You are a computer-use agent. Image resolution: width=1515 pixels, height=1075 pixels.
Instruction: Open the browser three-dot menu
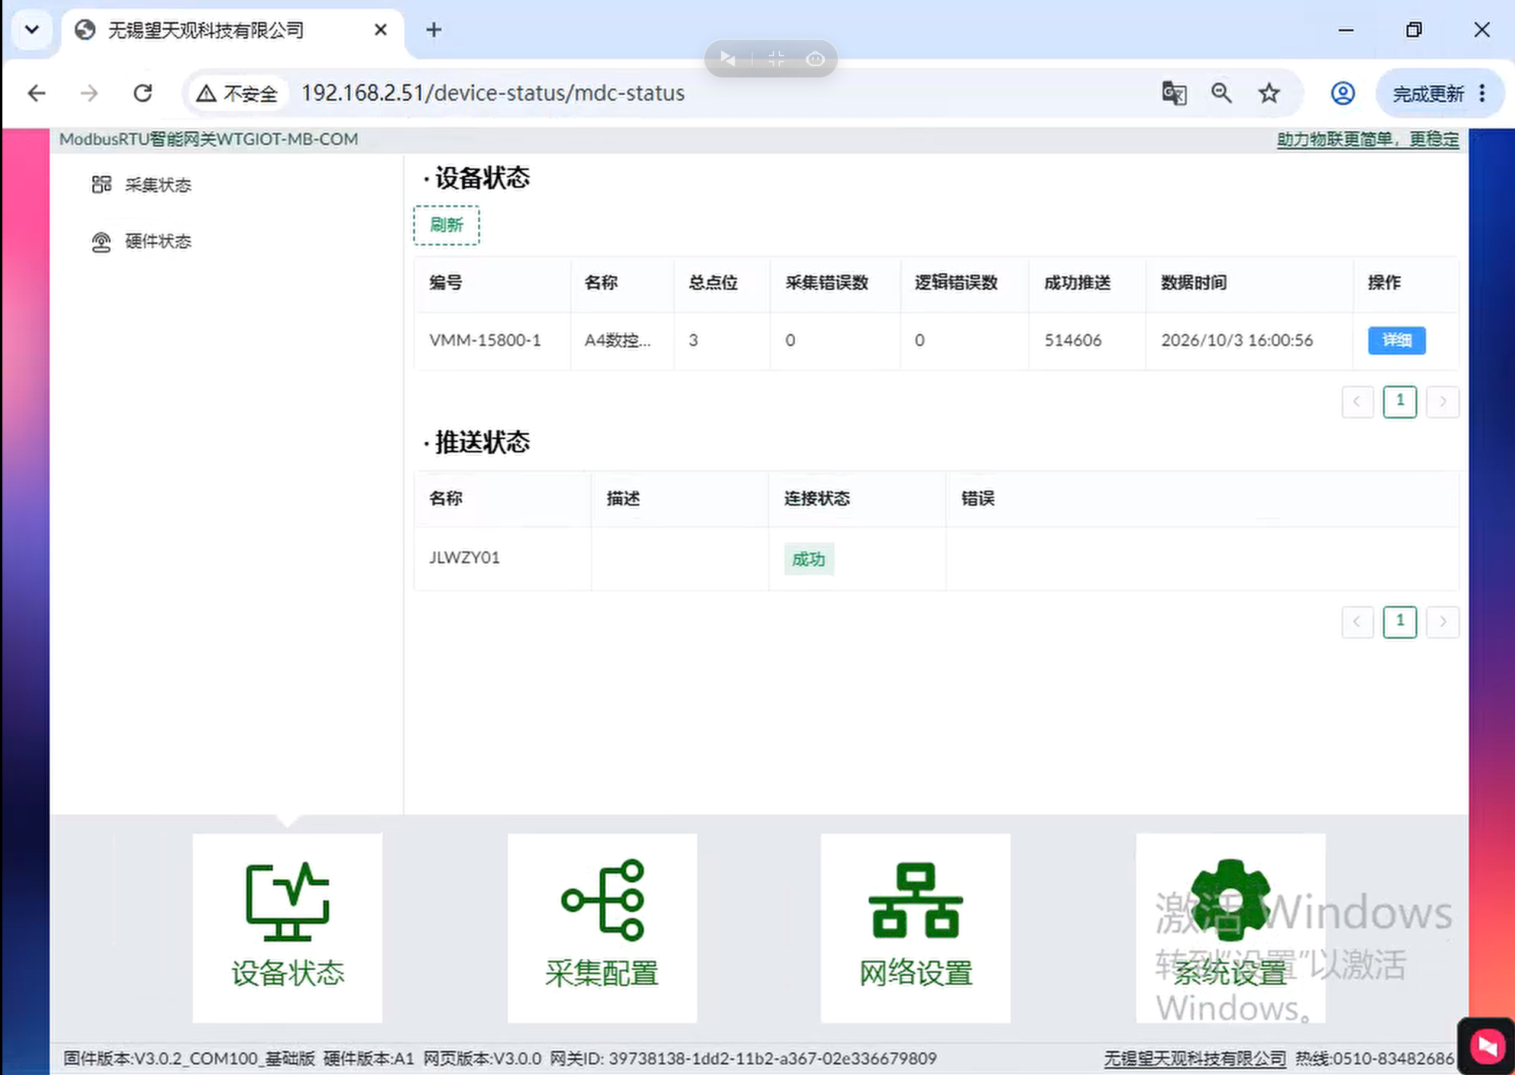click(x=1482, y=93)
